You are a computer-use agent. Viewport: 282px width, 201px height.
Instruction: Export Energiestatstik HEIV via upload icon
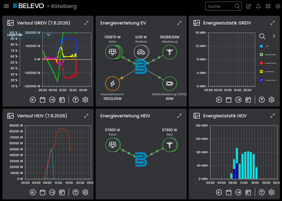(x=262, y=192)
